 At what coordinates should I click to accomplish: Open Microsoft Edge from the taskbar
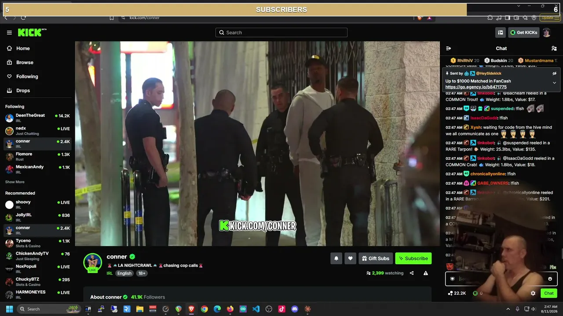pos(217,309)
